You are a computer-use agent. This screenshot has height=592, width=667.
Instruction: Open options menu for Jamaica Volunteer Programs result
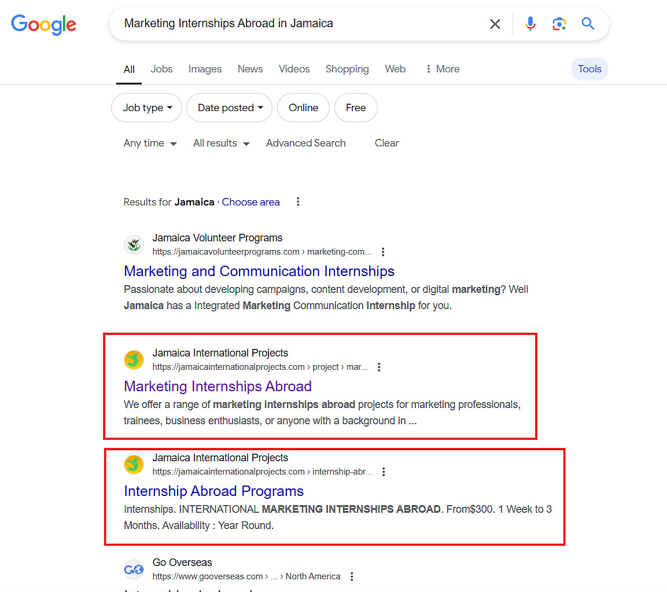pyautogui.click(x=384, y=252)
